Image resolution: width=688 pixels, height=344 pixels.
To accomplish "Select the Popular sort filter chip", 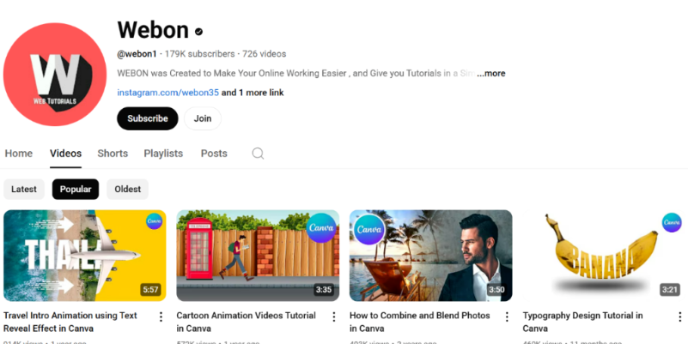I will pos(76,189).
